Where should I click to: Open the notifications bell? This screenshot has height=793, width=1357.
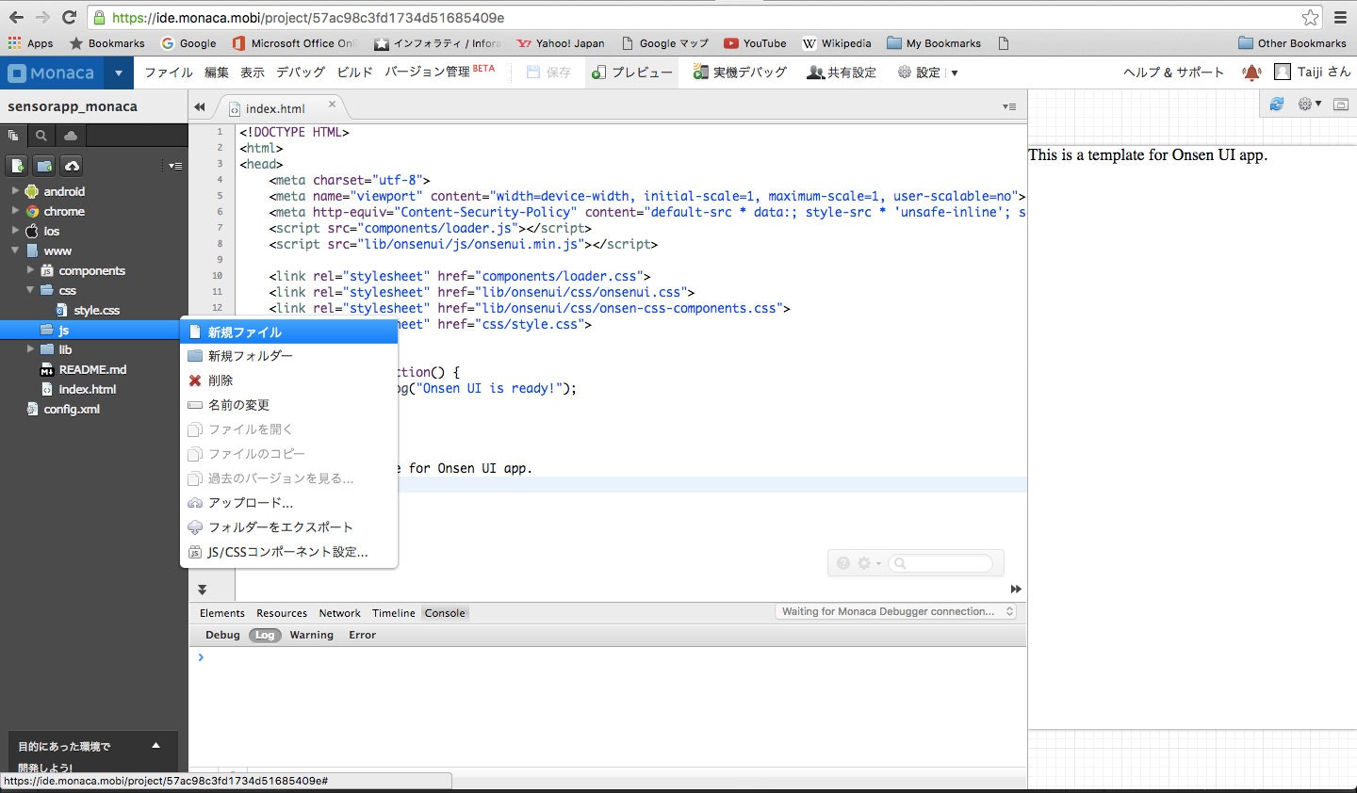1251,73
